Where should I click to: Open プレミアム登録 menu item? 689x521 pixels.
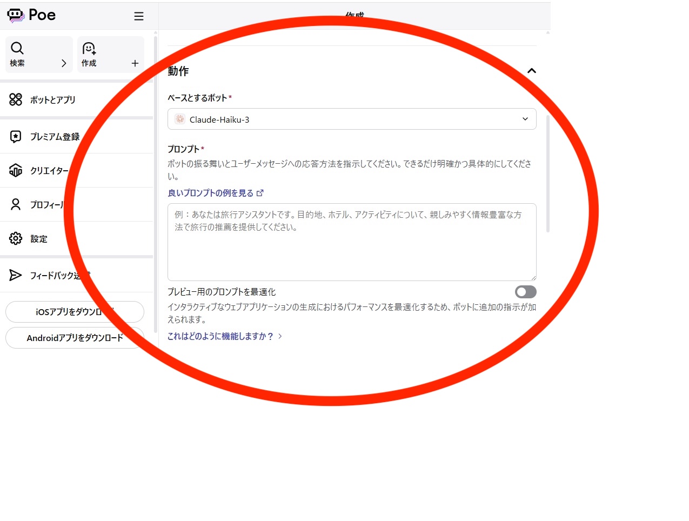pos(77,137)
